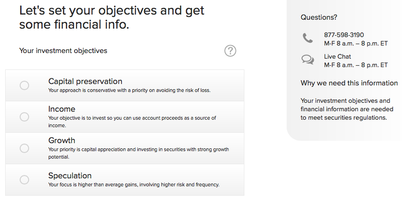Click the capital appreciation description under Growth

pos(138,150)
